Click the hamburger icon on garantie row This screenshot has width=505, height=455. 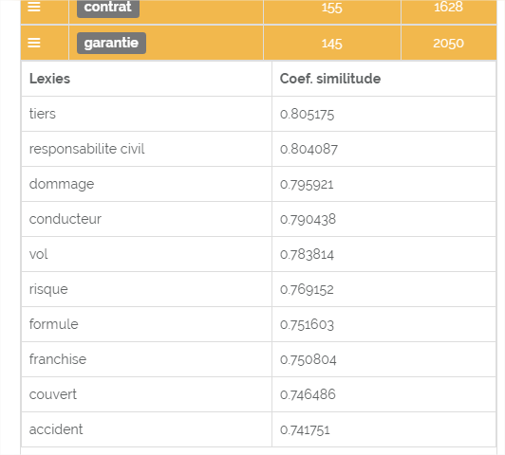click(34, 43)
